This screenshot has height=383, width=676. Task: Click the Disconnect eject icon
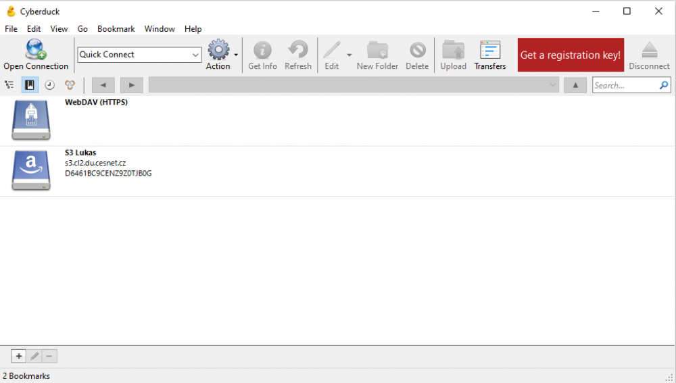tap(649, 50)
